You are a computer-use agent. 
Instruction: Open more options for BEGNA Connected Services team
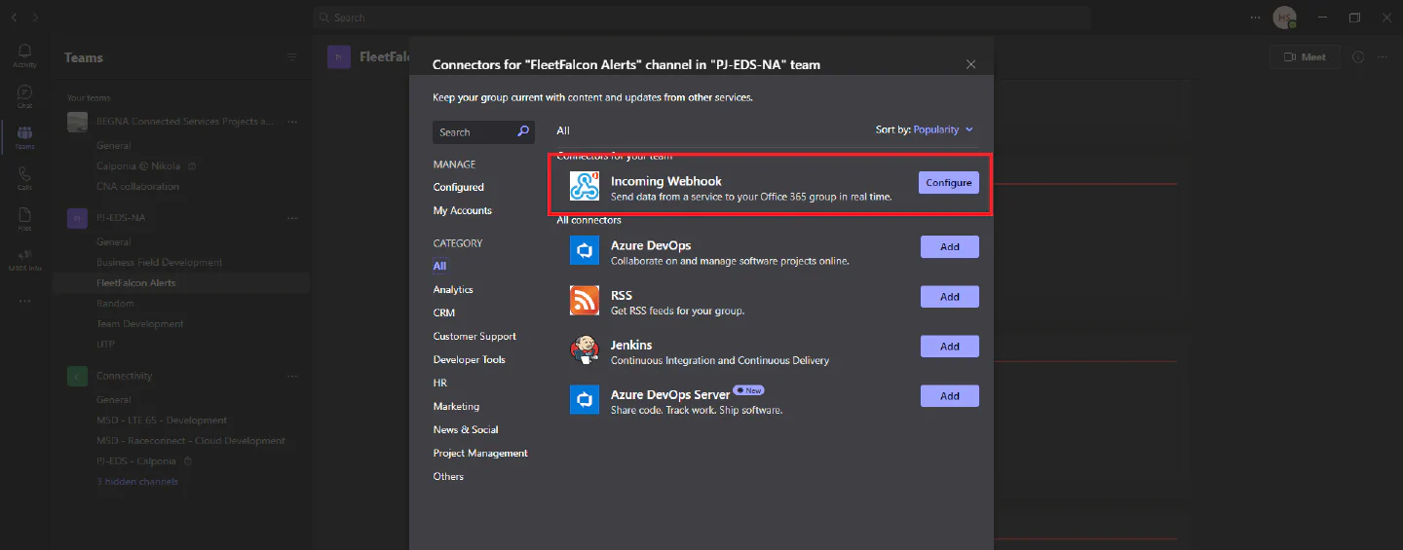[x=291, y=122]
